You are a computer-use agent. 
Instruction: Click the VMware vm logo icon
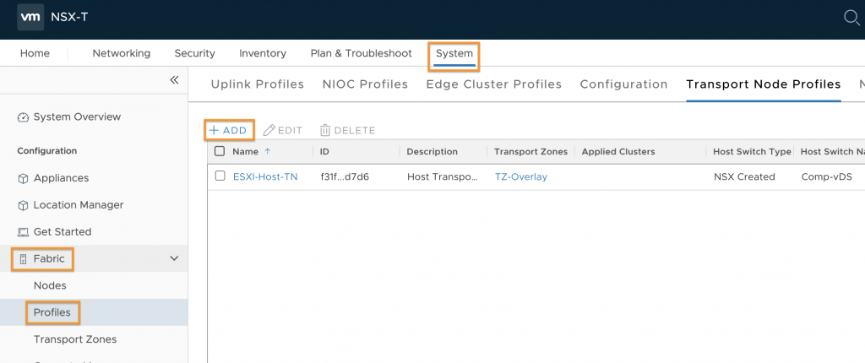(30, 17)
